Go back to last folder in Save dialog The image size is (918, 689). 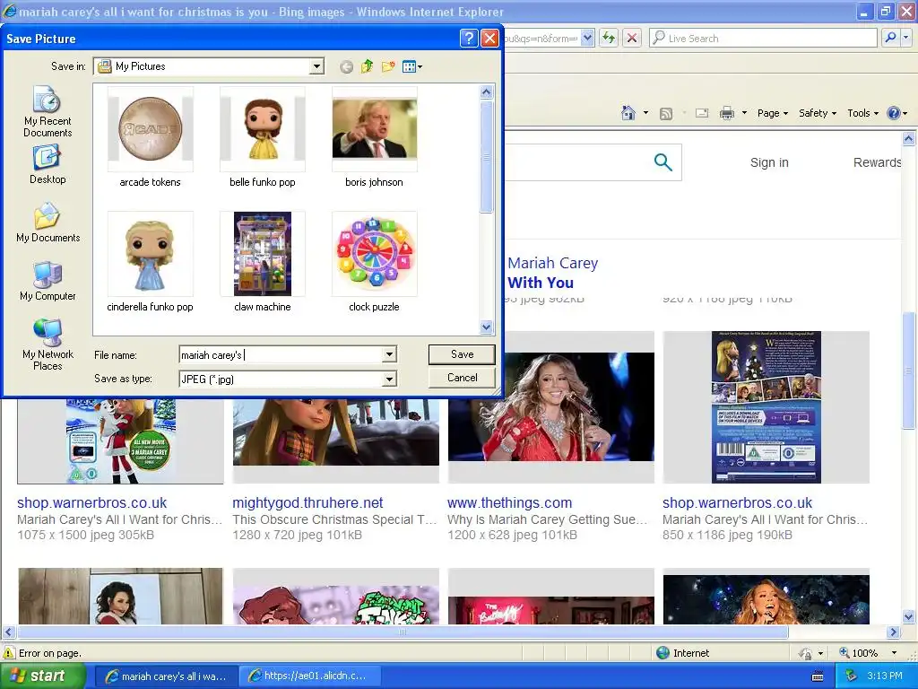346,66
